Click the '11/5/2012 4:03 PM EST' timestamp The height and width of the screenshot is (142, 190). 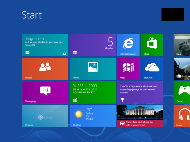[83, 92]
